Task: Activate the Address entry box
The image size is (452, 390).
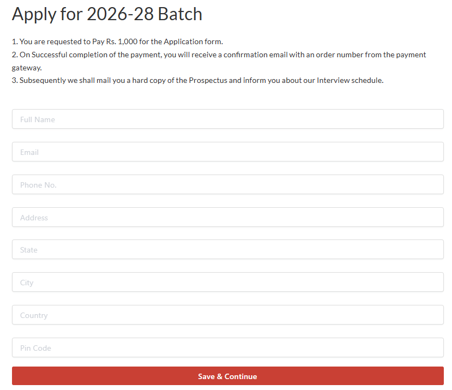Action: click(227, 217)
